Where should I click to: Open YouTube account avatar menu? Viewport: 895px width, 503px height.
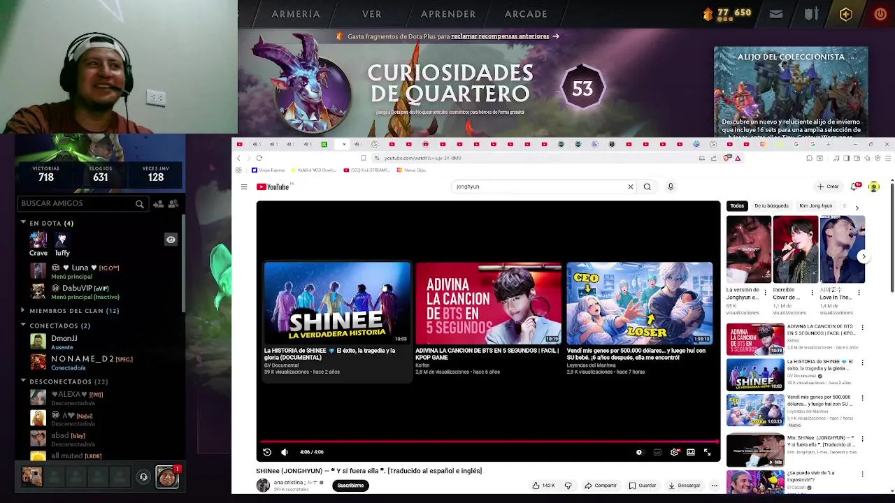pos(874,187)
